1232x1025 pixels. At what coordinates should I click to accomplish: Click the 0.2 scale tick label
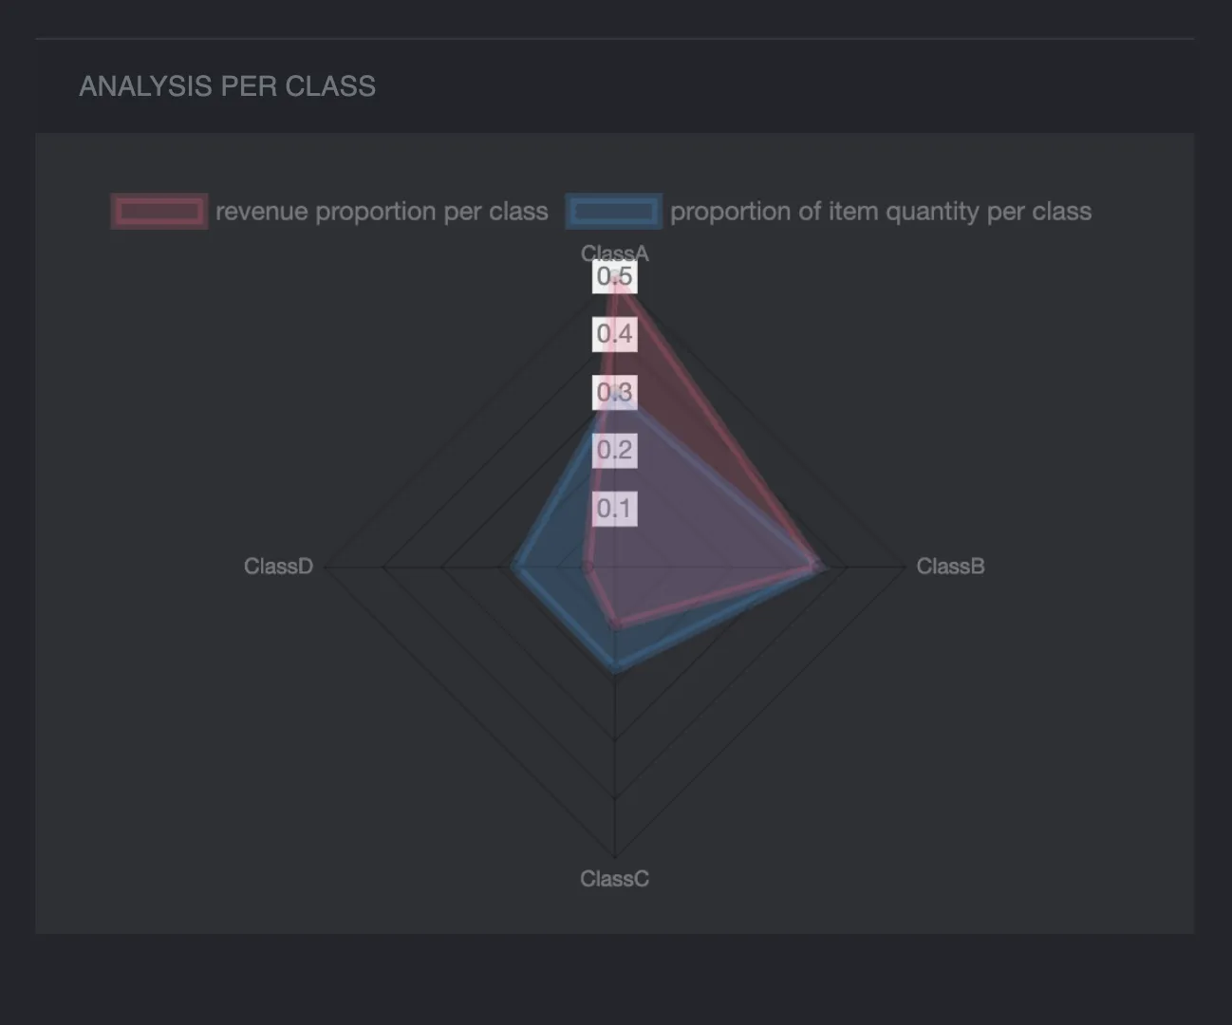click(x=614, y=450)
